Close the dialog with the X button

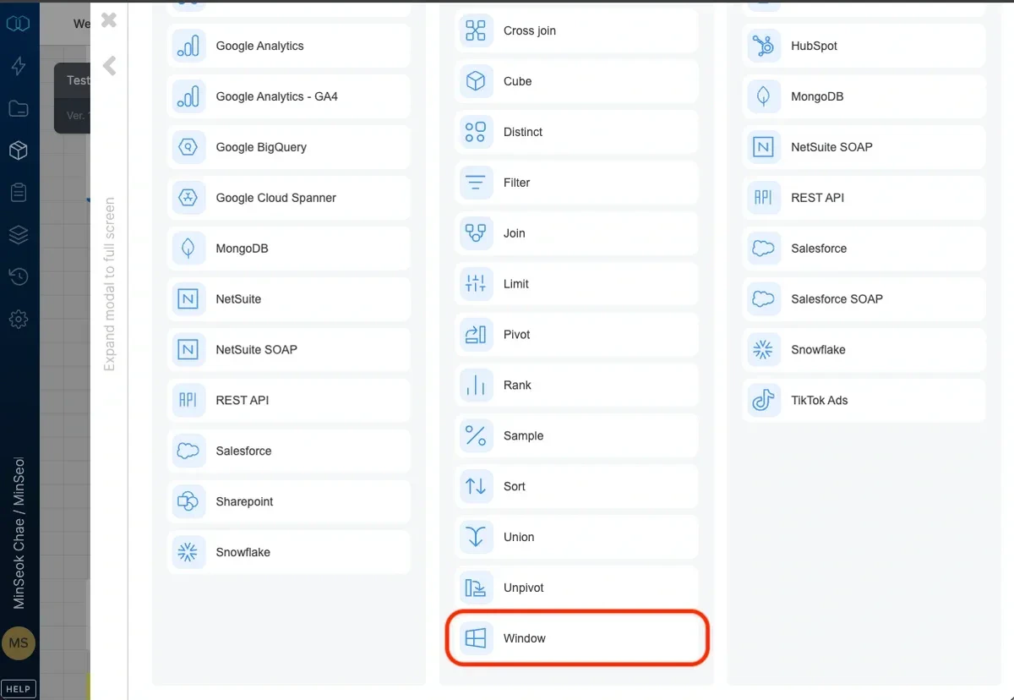tap(108, 19)
